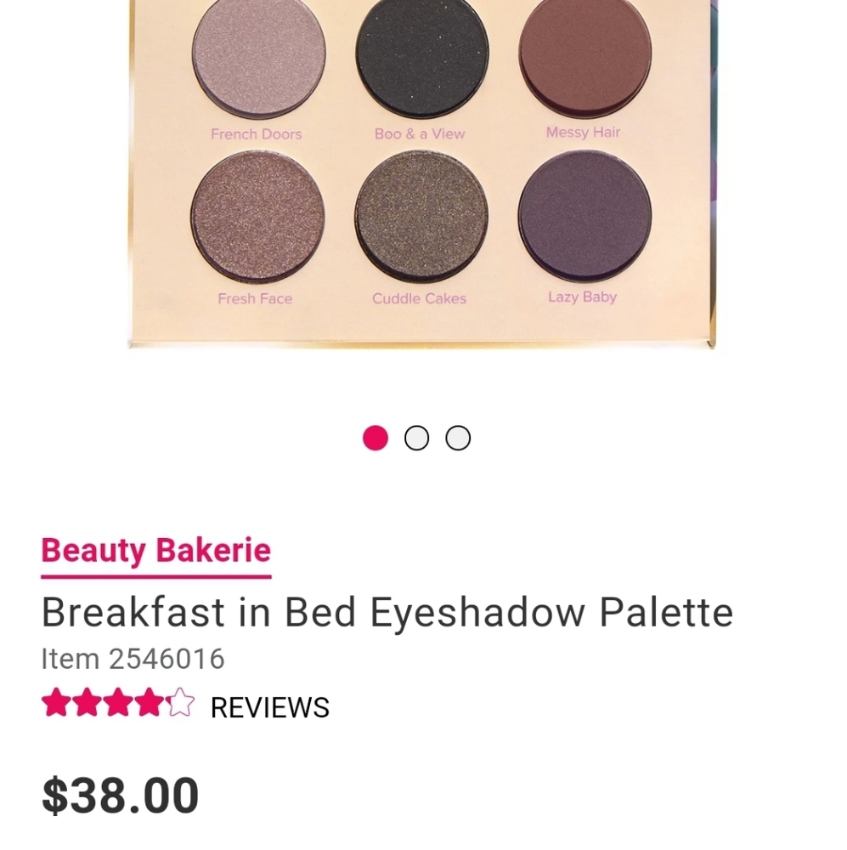Viewport: 847px width, 850px height.
Task: Click the $38.00 price label
Action: (119, 794)
